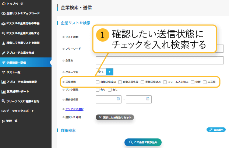Viewport: 229px width, 148px height.
Task: Check the 自動送信成功 checkbox
Action: click(98, 82)
